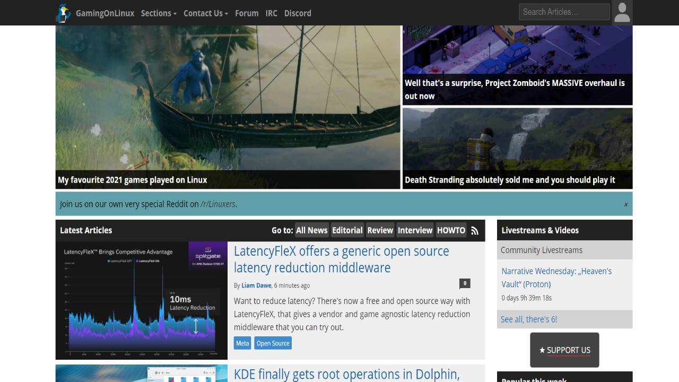This screenshot has width=679, height=382.
Task: Open the KDE Dolphin root operations article
Action: pos(346,374)
